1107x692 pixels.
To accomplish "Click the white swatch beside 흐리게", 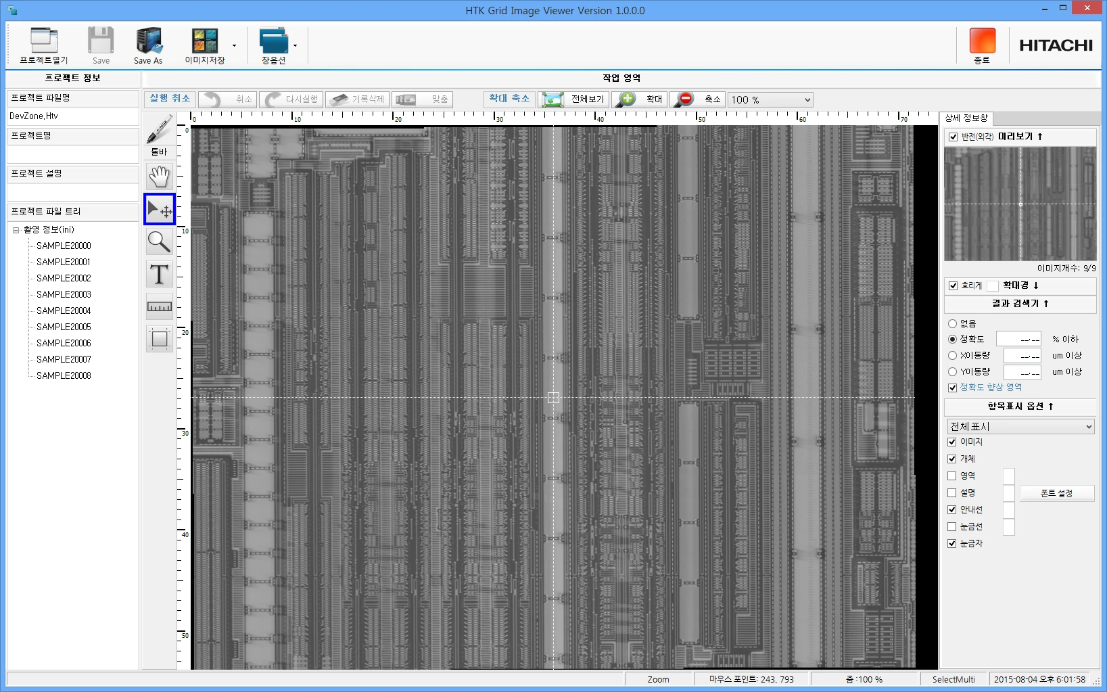I will tap(993, 285).
